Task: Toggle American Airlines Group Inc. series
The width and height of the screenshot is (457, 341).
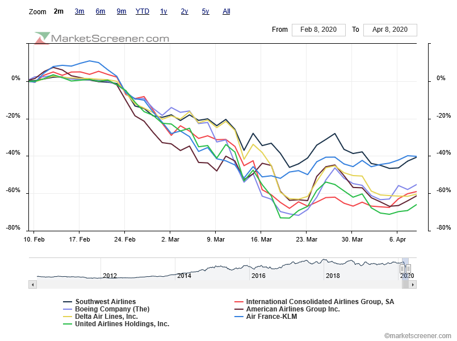Action: (287, 309)
